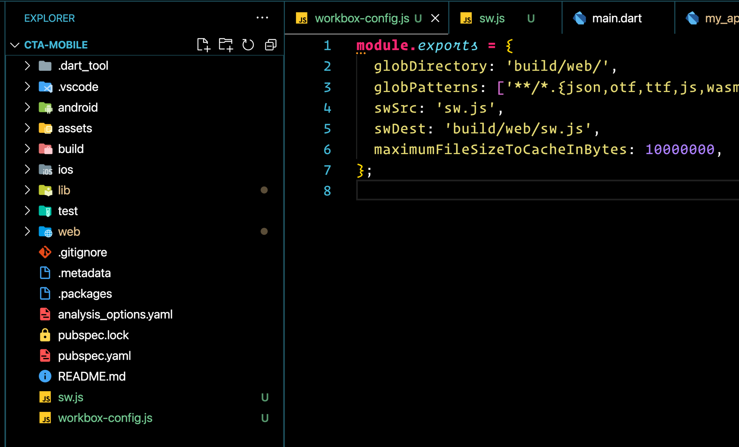Click the New File icon in Explorer
This screenshot has height=447, width=739.
[x=203, y=45]
